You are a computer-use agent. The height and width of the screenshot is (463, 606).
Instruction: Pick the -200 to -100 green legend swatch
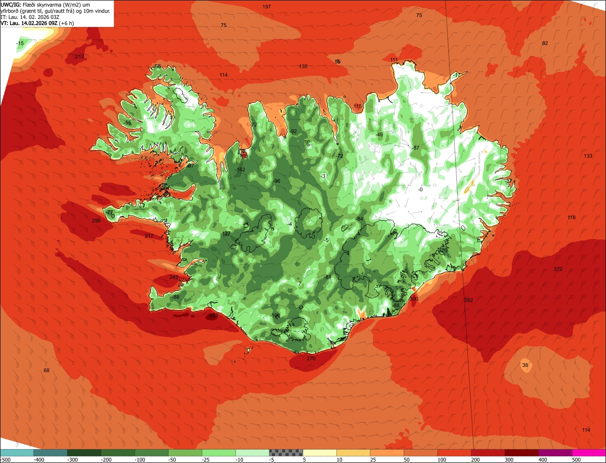click(118, 453)
